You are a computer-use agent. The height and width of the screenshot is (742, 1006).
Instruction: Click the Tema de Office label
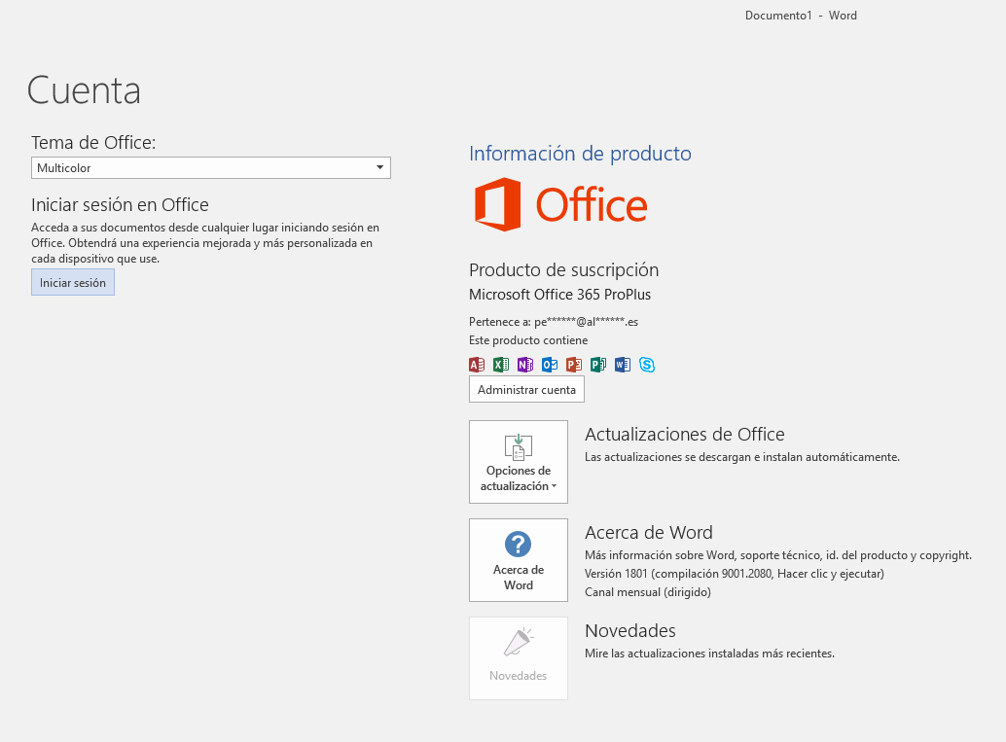pos(93,142)
